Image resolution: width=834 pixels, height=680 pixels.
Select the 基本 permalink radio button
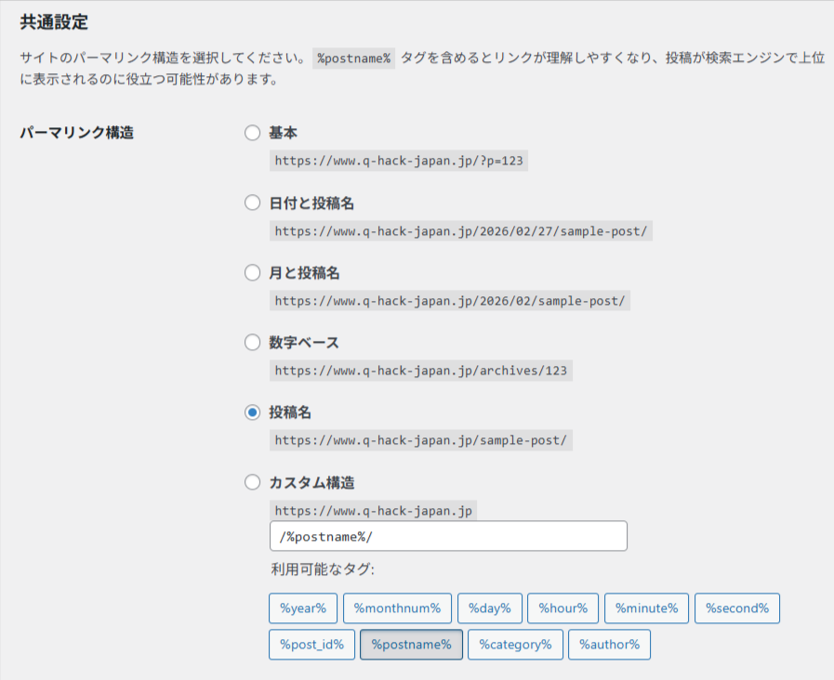252,133
